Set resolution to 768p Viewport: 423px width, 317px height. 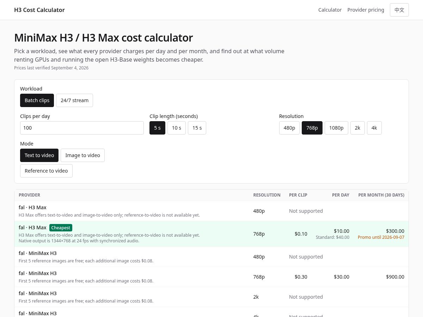click(x=312, y=128)
